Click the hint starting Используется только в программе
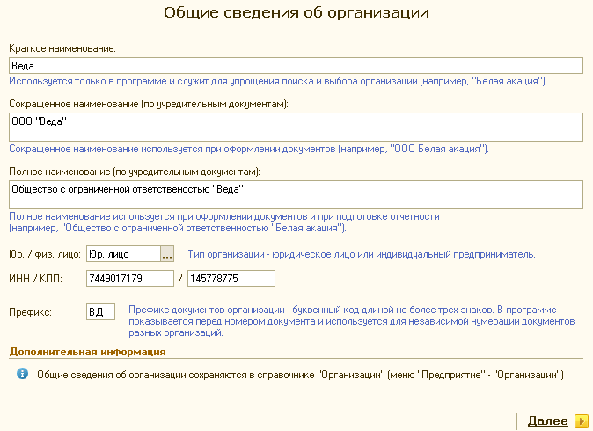The image size is (593, 431). tap(278, 81)
